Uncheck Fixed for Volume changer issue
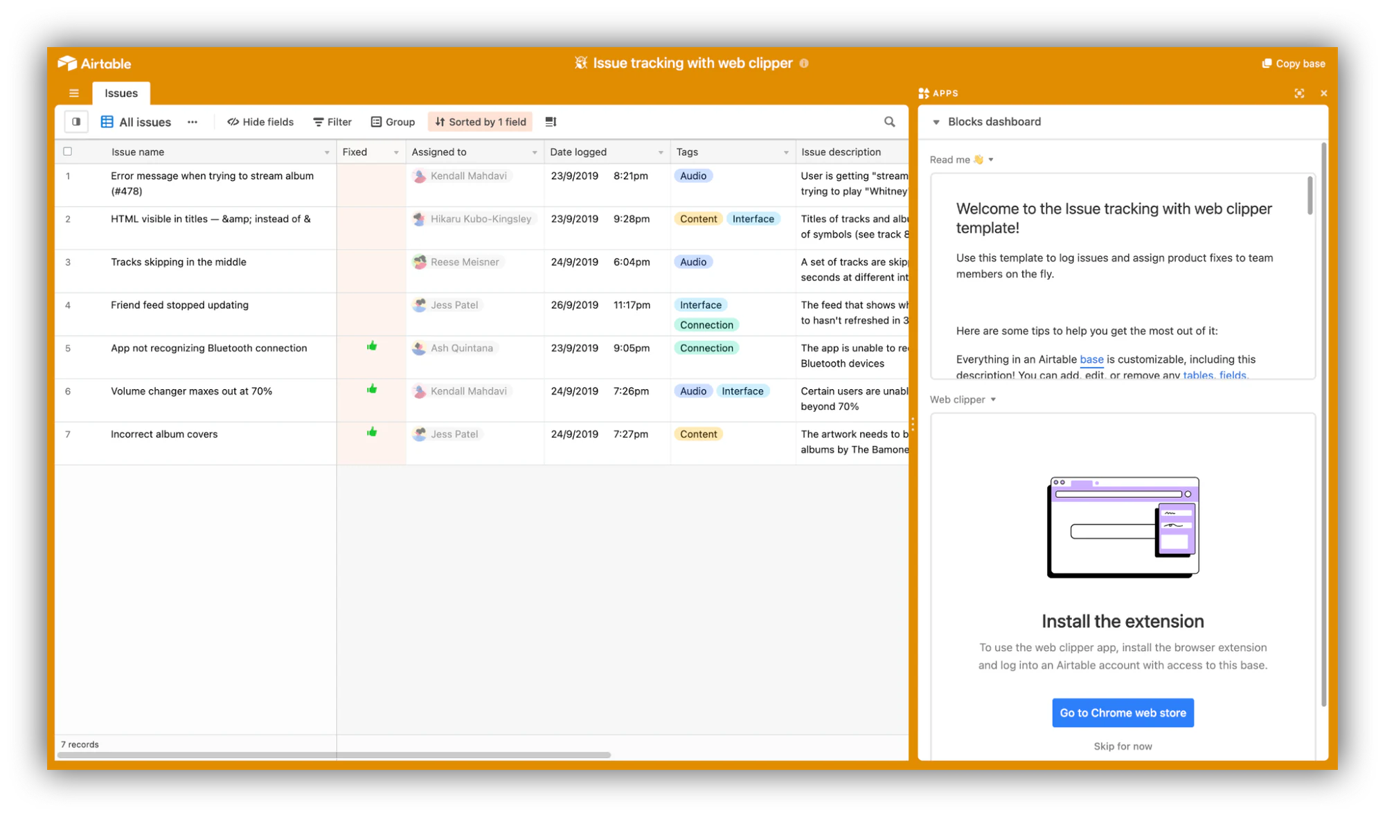The height and width of the screenshot is (817, 1385). pos(372,389)
